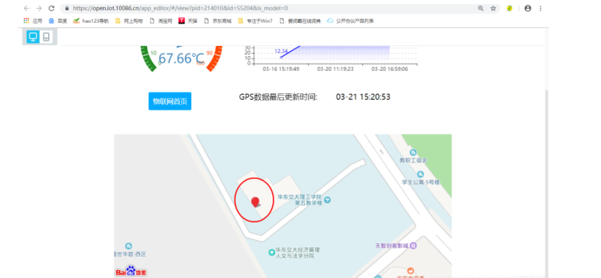This screenshot has height=278, width=601.
Task: Click the 天智创客影城 map marker icon
Action: click(412, 245)
